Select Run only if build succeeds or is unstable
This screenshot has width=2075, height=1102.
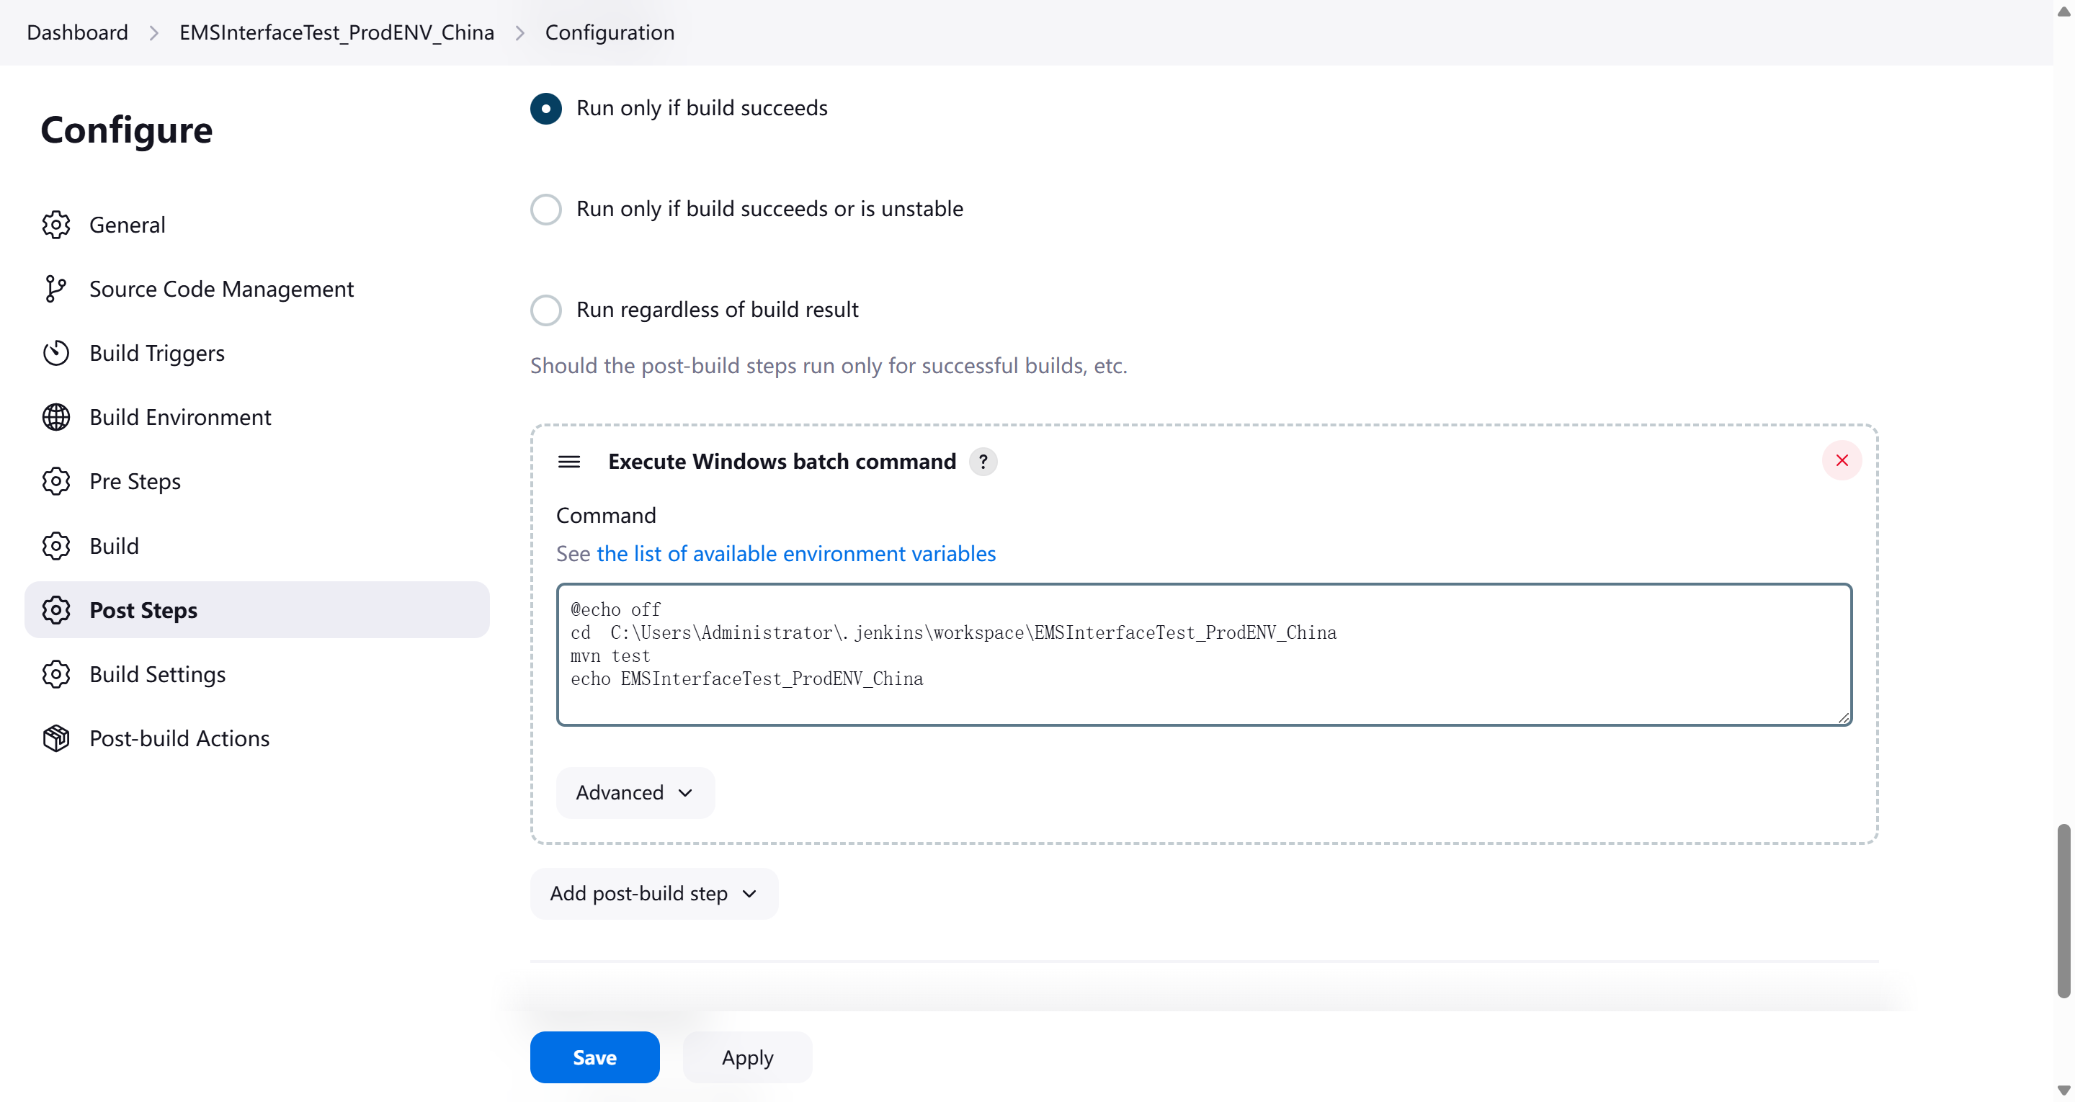tap(545, 209)
